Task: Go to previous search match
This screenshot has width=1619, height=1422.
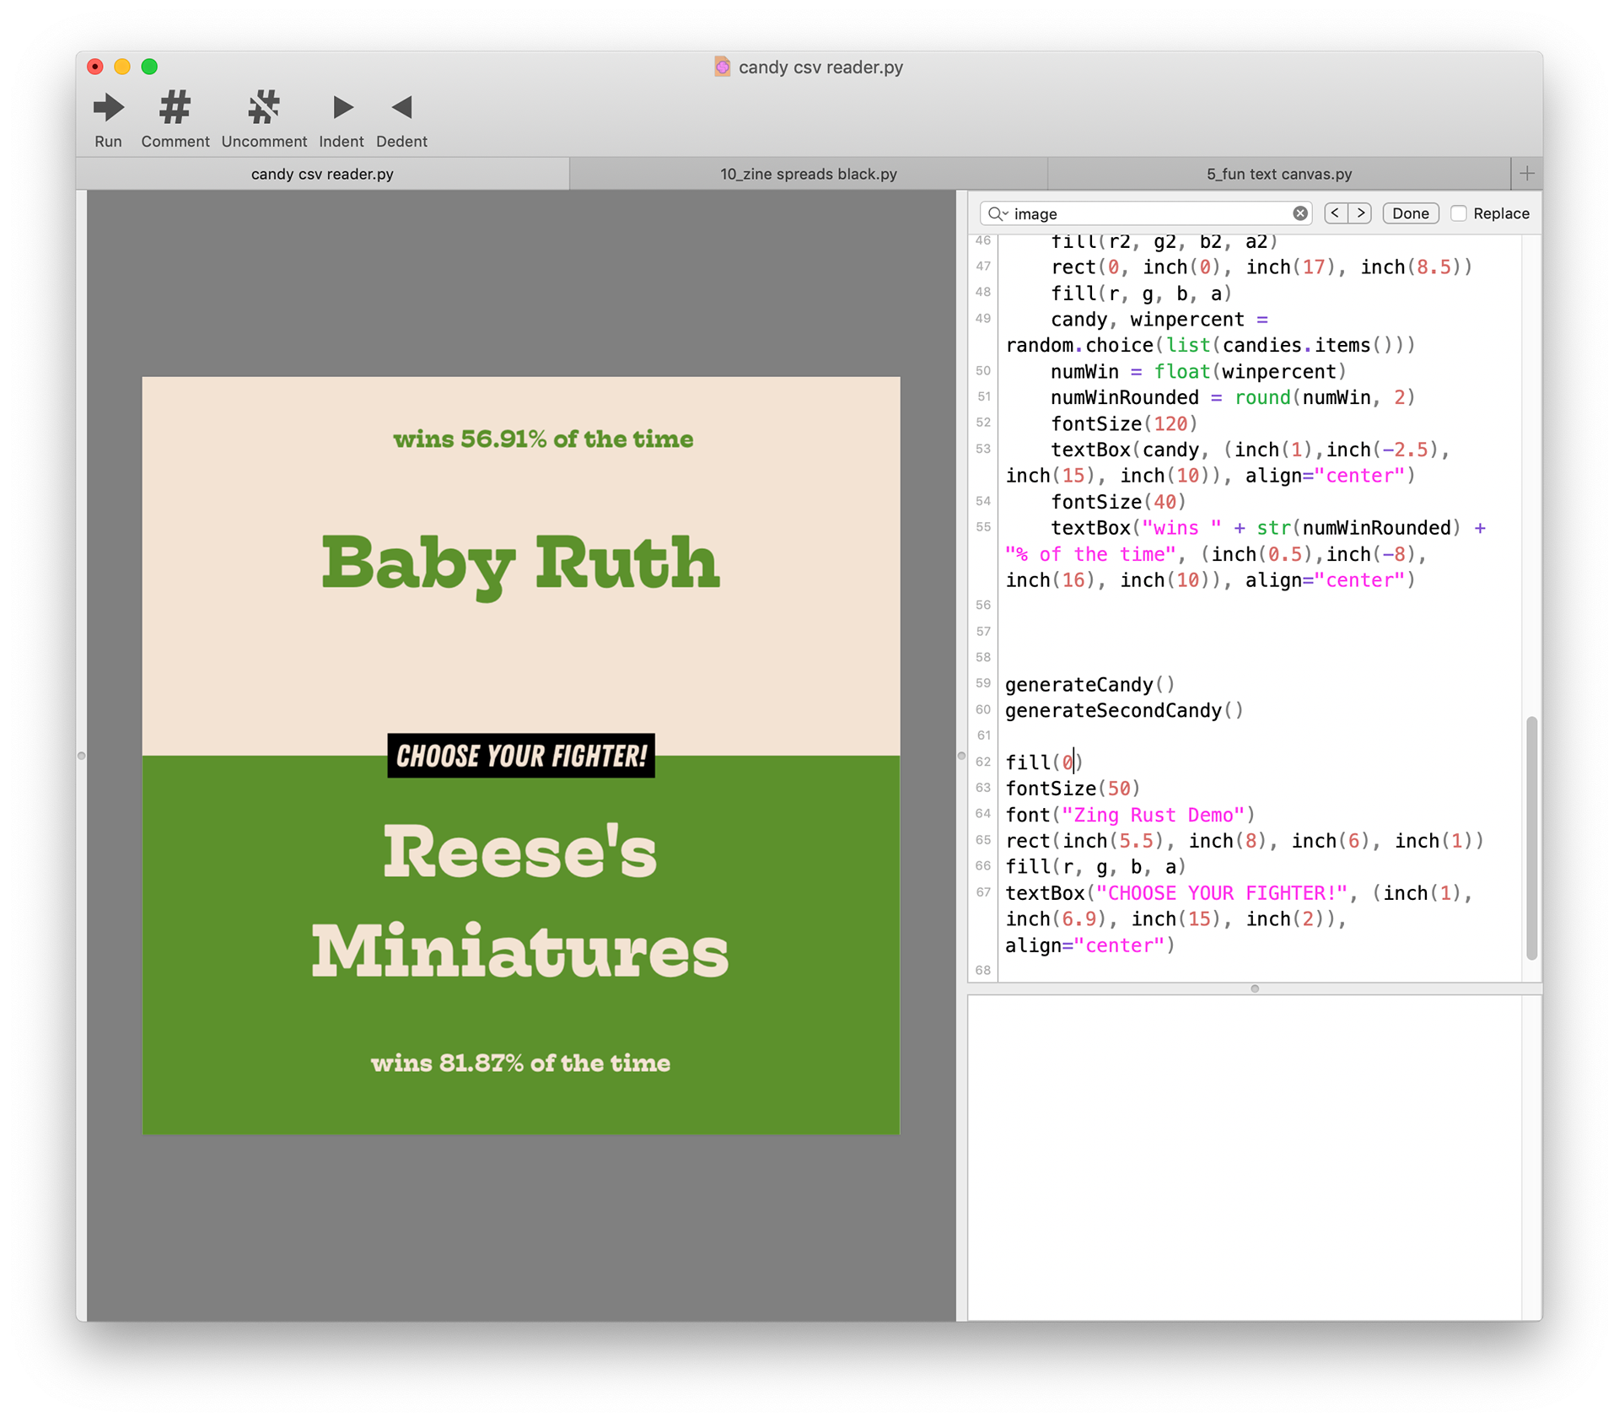Action: point(1336,213)
